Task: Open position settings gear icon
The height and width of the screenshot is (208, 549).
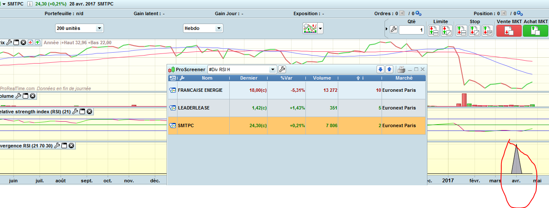Action: pyautogui.click(x=519, y=13)
